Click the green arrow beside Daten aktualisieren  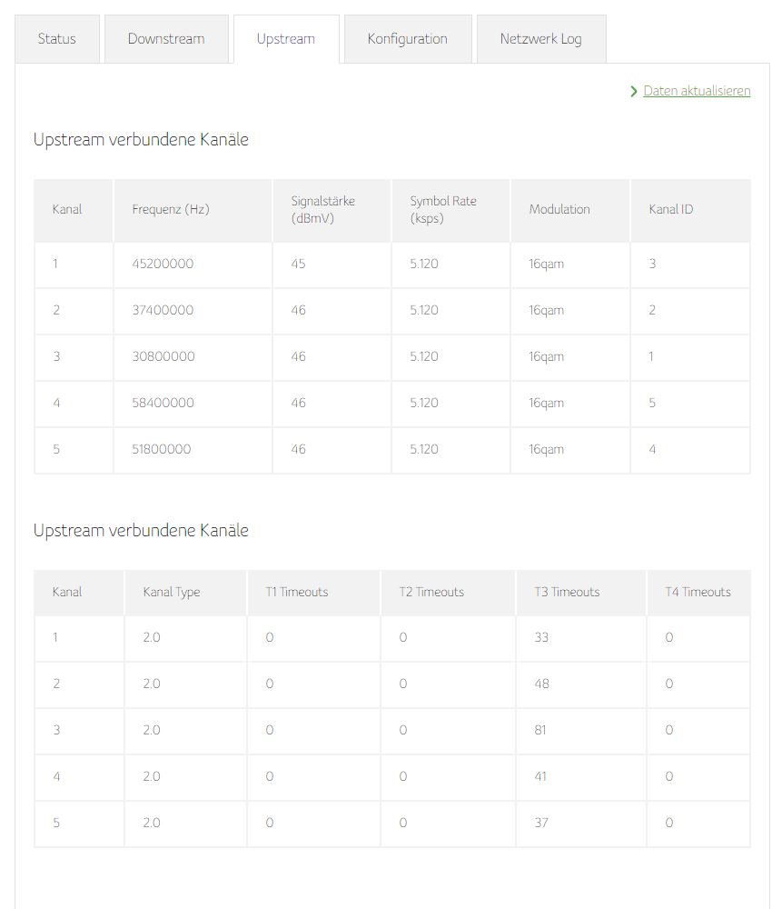coord(634,92)
